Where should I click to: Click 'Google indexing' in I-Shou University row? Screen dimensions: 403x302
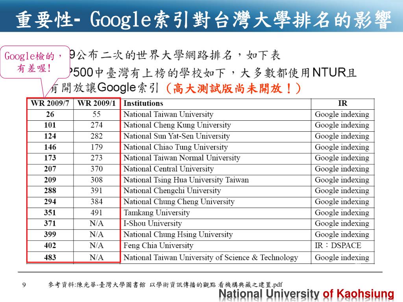tap(342, 224)
